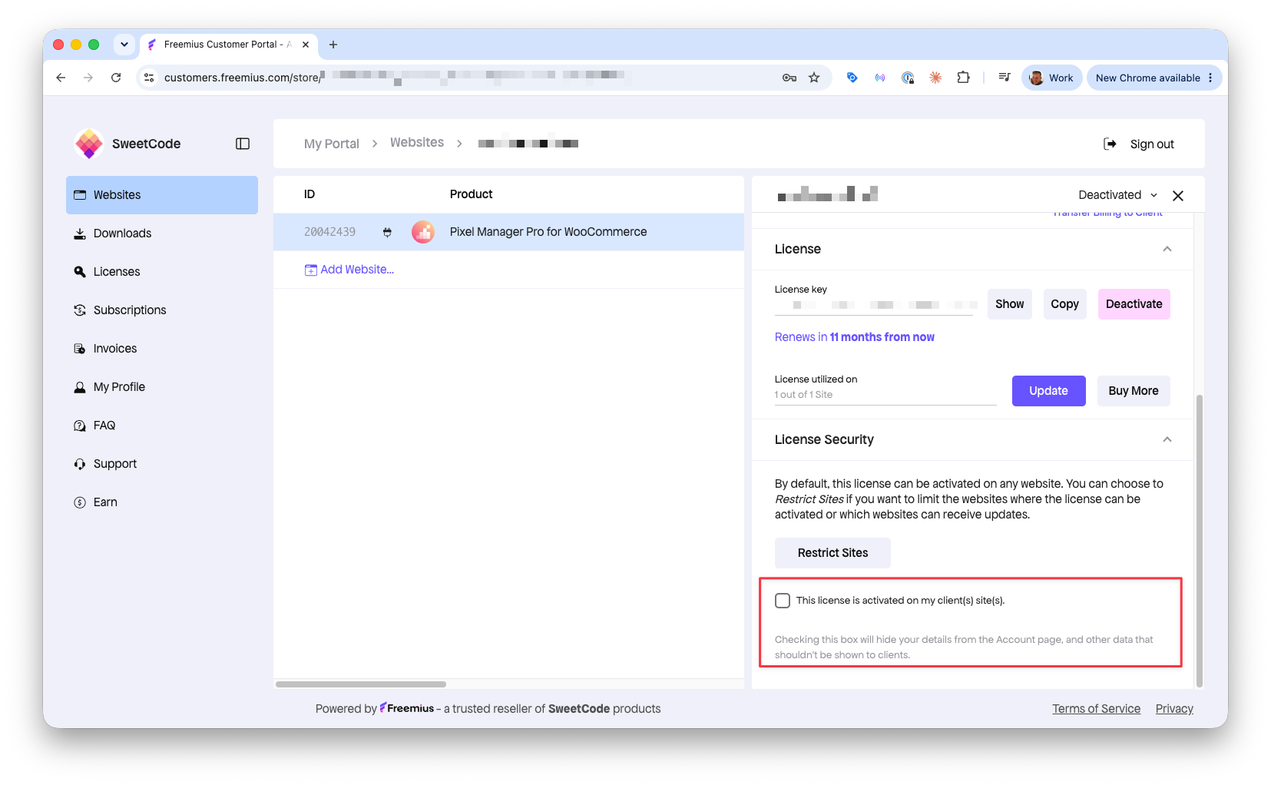Open the Deactivated status dropdown
The image size is (1271, 785).
point(1117,195)
